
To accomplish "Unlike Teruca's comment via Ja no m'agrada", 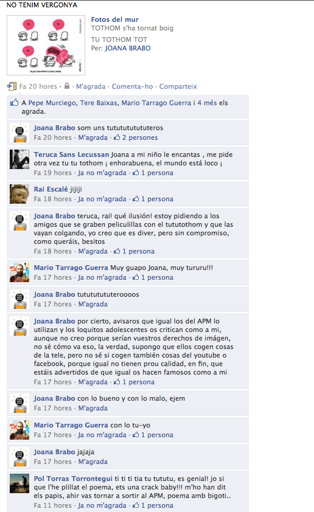I will coord(102,173).
